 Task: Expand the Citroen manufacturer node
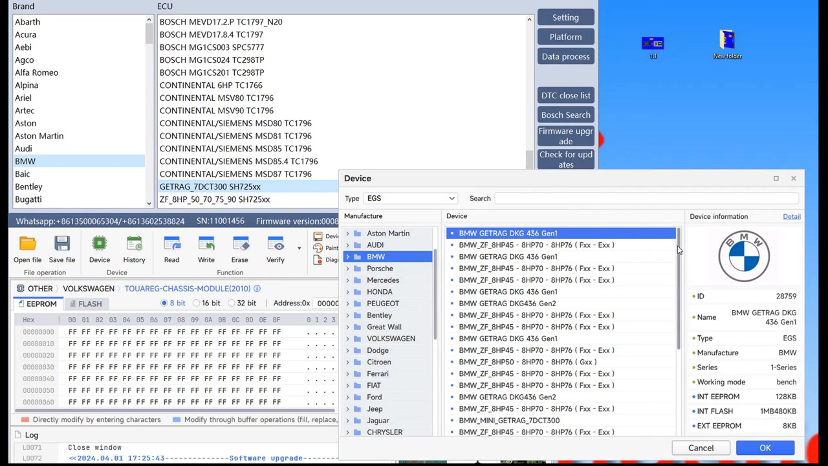pyautogui.click(x=348, y=362)
